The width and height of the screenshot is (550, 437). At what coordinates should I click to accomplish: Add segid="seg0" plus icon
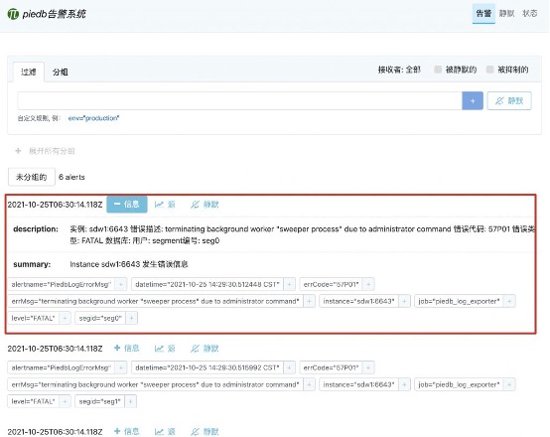tap(131, 318)
